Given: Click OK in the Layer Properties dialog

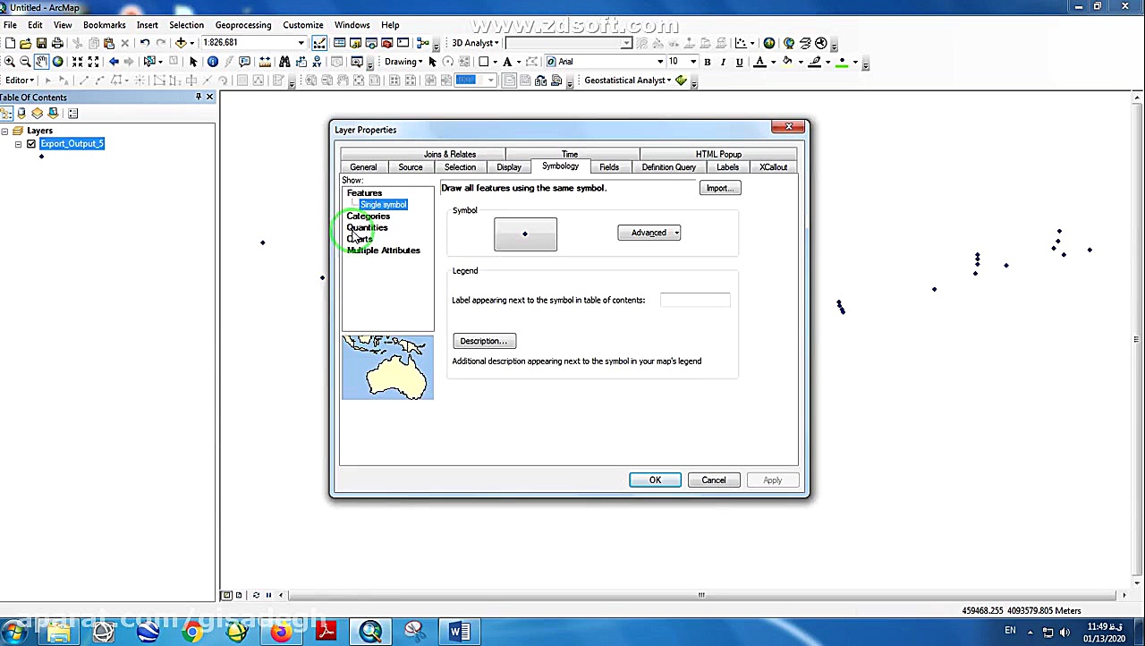Looking at the screenshot, I should (x=655, y=480).
